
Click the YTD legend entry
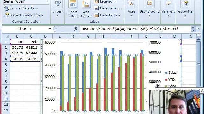170,79
